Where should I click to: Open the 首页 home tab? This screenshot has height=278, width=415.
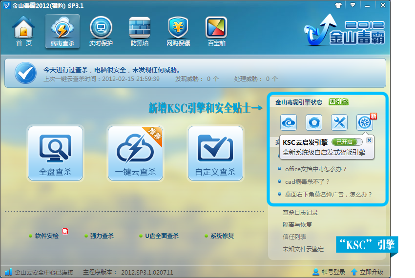pyautogui.click(x=24, y=31)
